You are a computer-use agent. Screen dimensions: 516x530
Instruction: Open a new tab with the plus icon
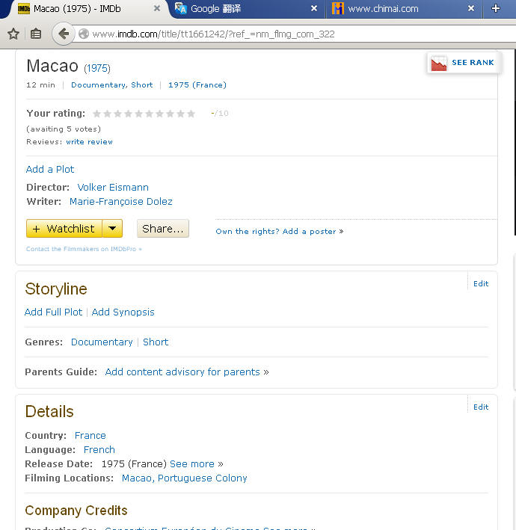click(x=495, y=8)
